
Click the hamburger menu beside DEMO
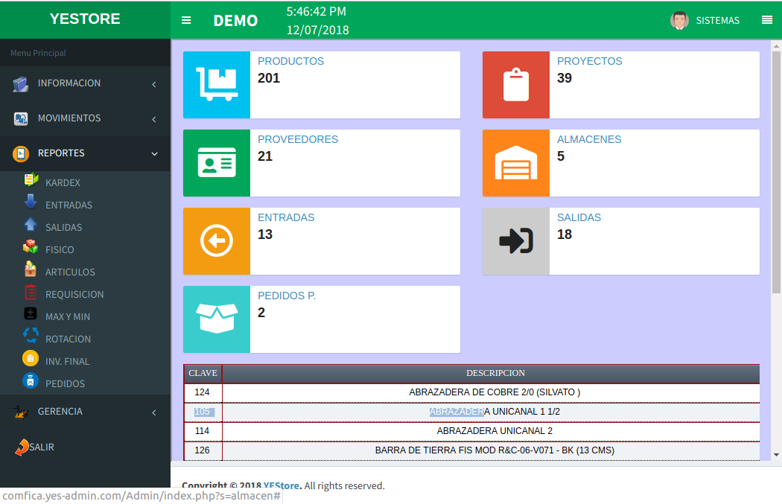coord(186,20)
